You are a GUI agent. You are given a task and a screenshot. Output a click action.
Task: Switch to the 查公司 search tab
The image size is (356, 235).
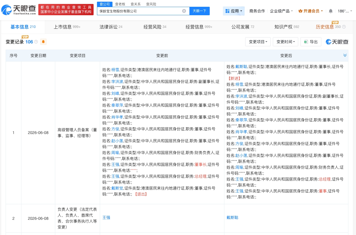(x=105, y=4)
